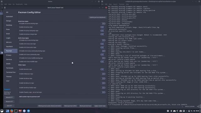
Task: Open the Fixes section
Action: [x=11, y=30]
